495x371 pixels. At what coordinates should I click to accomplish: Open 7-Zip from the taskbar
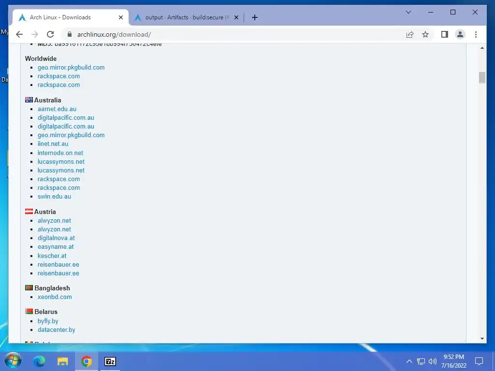coord(110,361)
